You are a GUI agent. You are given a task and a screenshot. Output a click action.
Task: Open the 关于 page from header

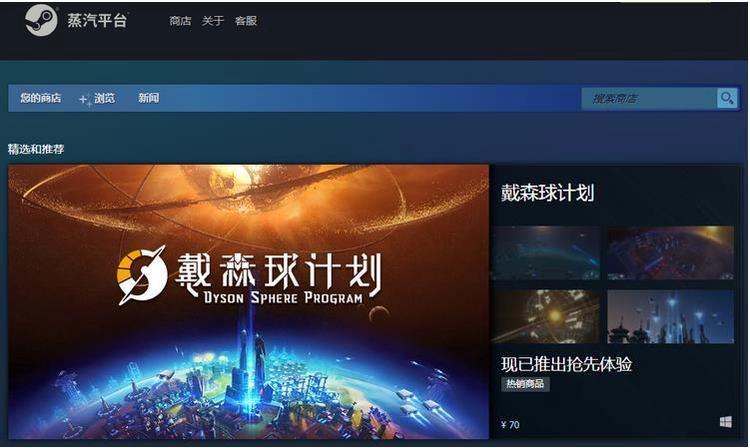[213, 21]
